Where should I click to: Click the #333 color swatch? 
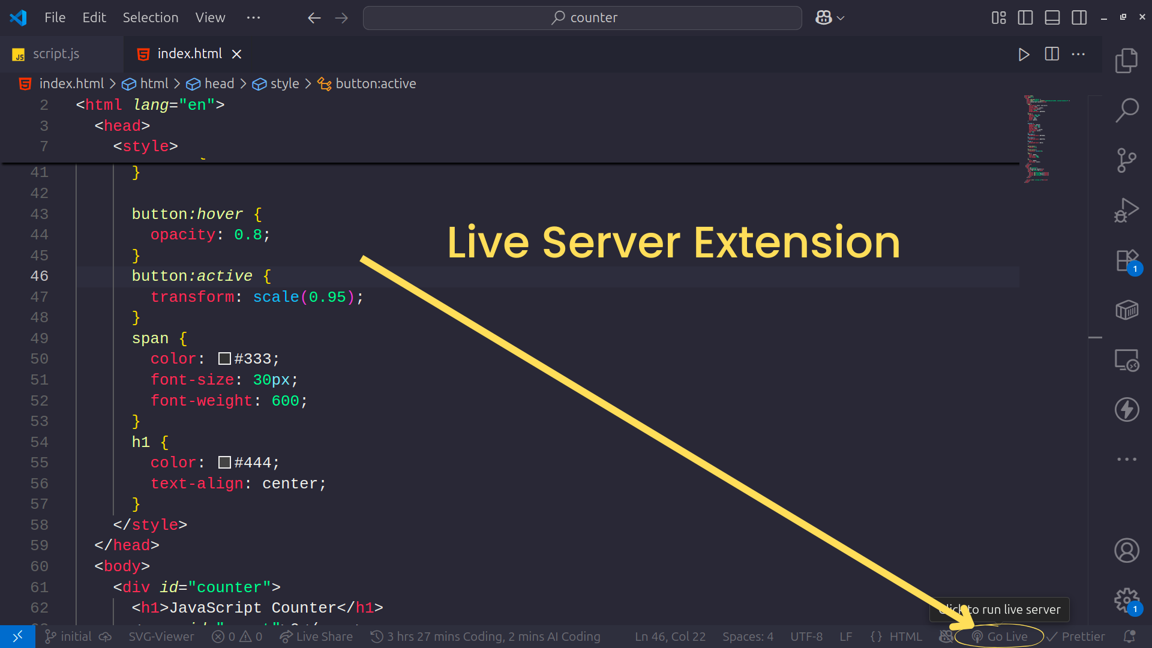click(224, 359)
